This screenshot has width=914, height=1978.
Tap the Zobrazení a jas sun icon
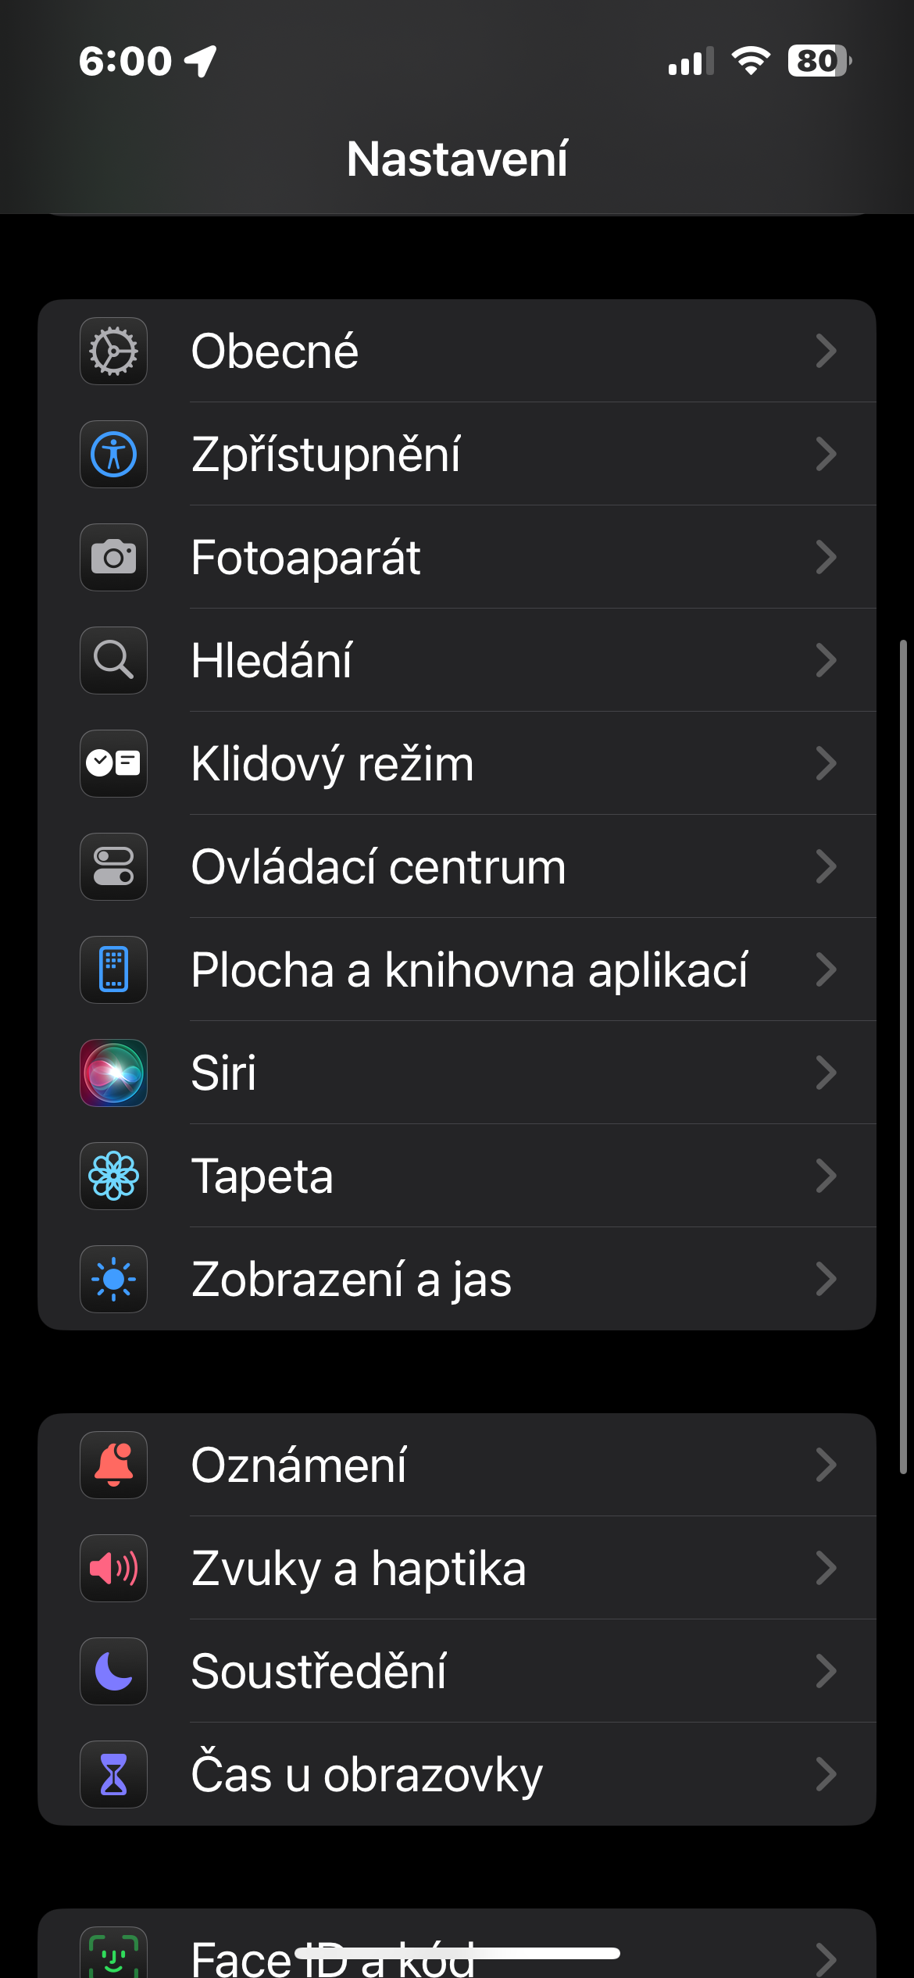(x=114, y=1280)
